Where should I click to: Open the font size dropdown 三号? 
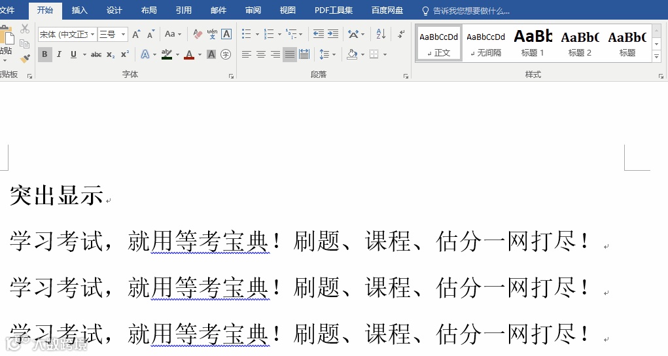click(113, 34)
